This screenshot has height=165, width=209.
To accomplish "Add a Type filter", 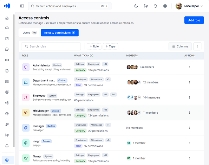I will tap(110, 46).
